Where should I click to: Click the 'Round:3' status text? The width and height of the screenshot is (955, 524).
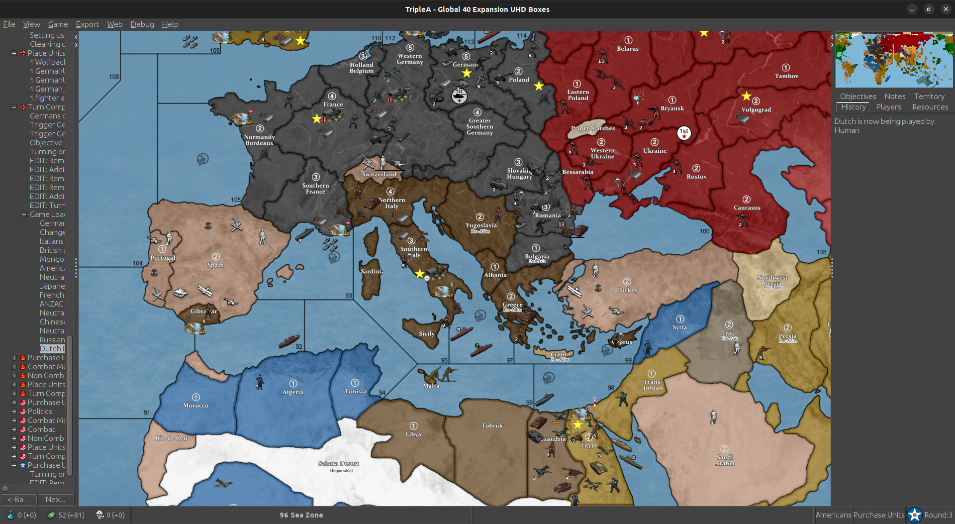938,515
